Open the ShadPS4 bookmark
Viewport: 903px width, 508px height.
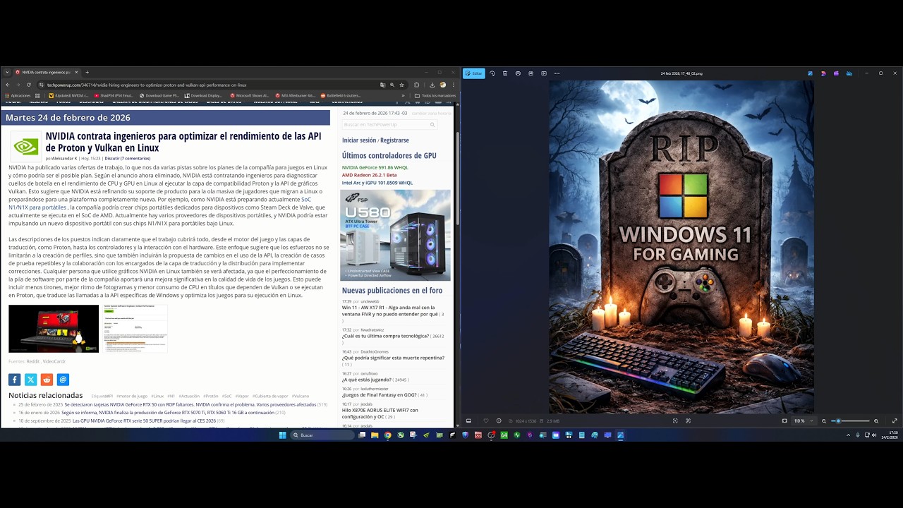pyautogui.click(x=114, y=95)
